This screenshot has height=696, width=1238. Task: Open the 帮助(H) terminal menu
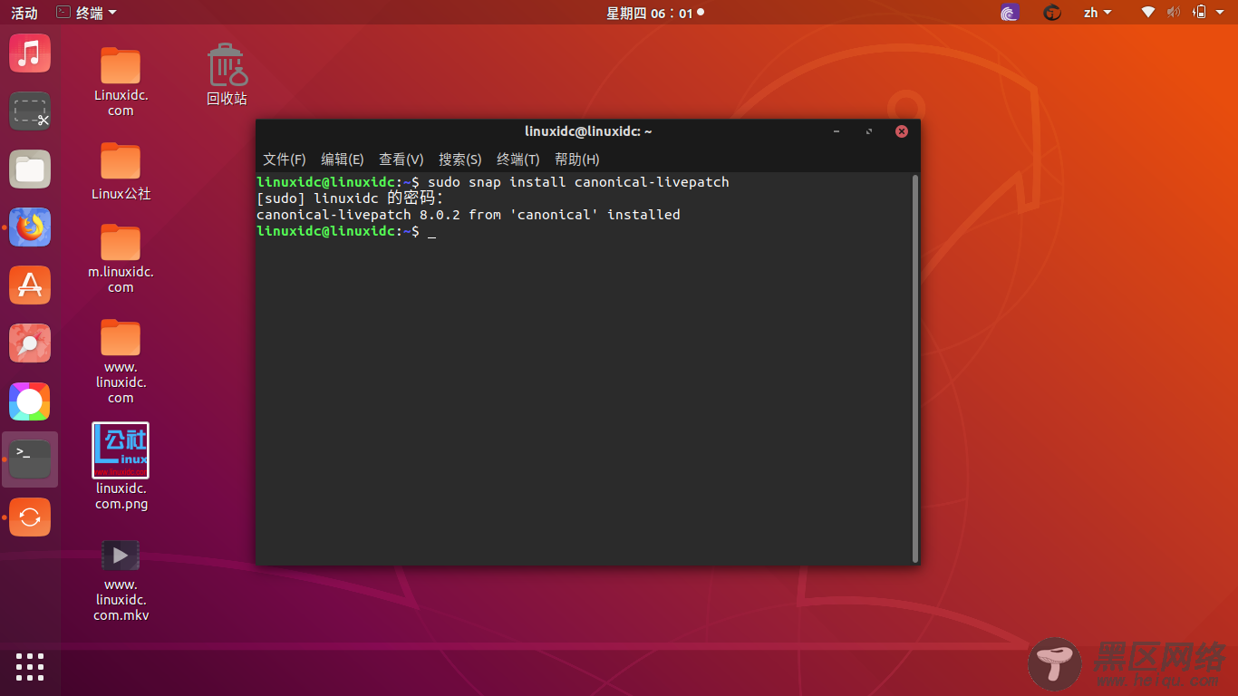click(x=577, y=159)
